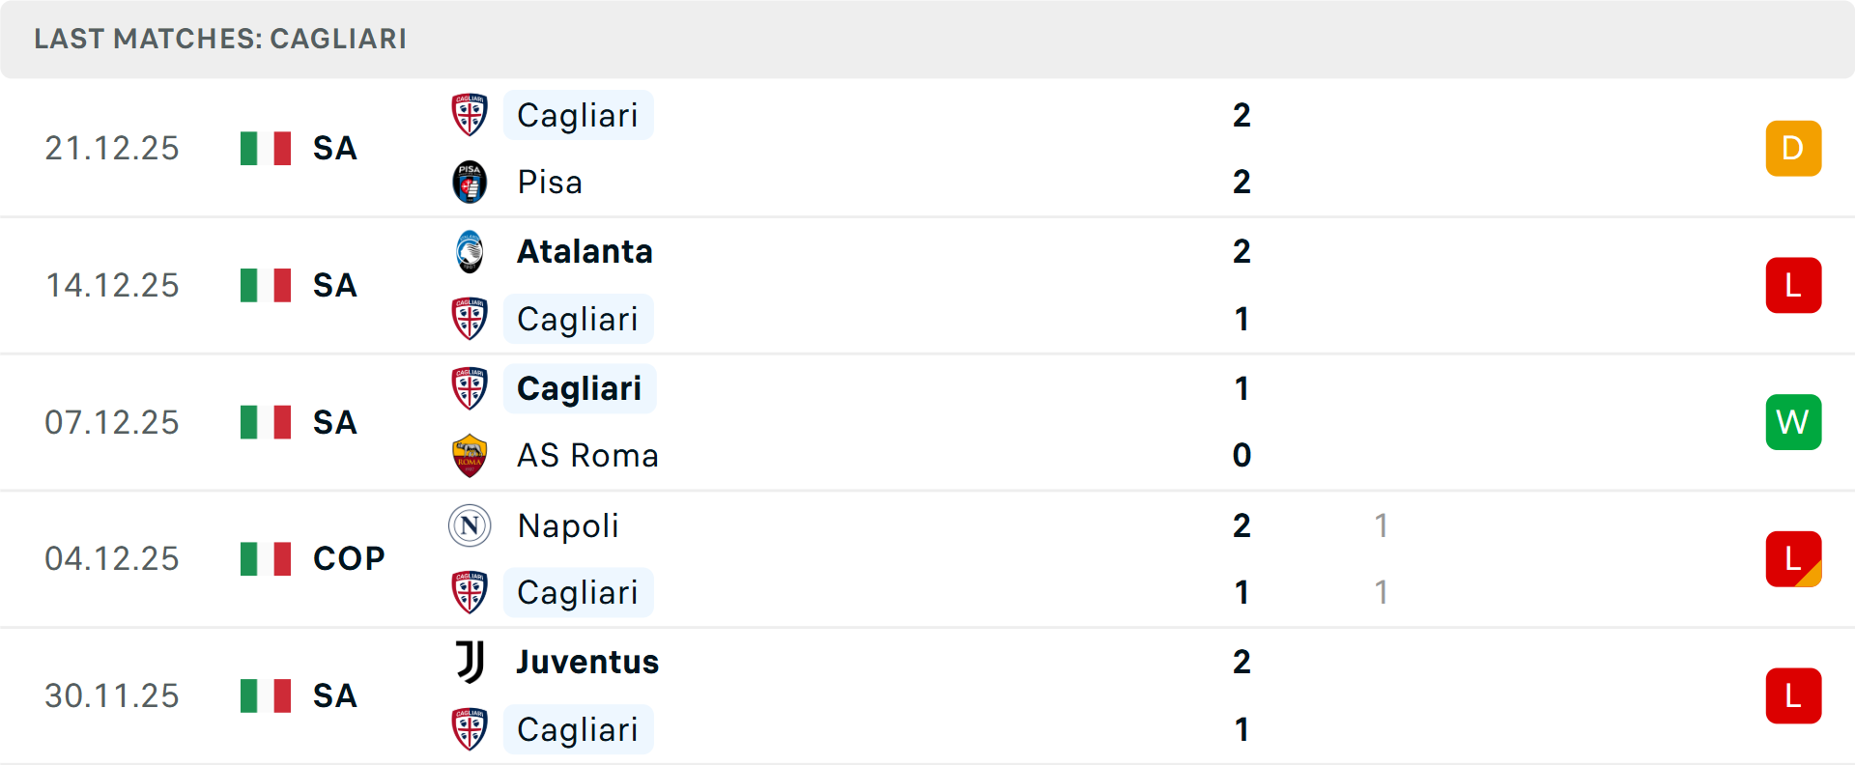1855x765 pixels.
Task: Click Italy flag on the 21.12.25 row
Action: (x=266, y=148)
